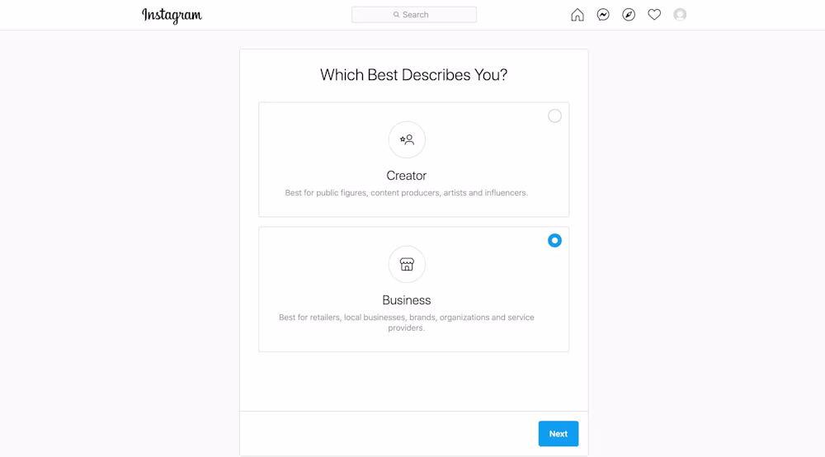The width and height of the screenshot is (825, 457).
Task: Open the Activity heart icon
Action: click(x=654, y=15)
